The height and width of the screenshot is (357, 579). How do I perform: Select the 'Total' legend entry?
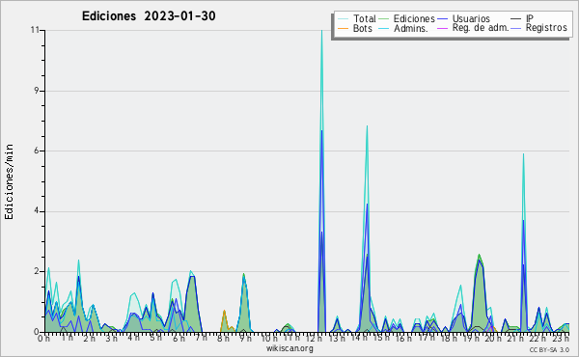(357, 18)
